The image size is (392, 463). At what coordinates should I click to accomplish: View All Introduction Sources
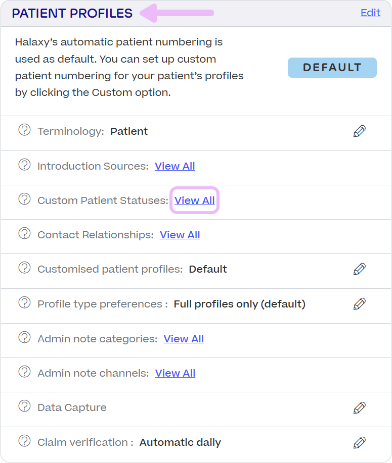(175, 166)
